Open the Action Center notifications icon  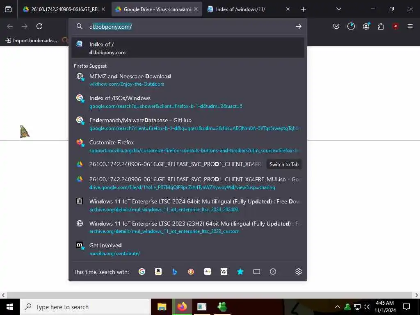click(406, 307)
